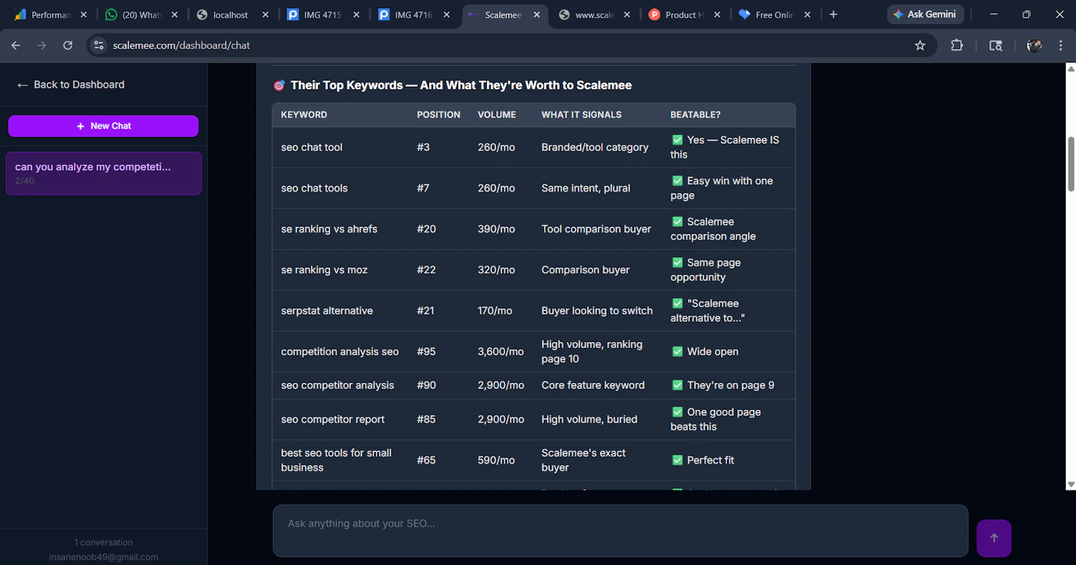Open the Chrome three-dot menu
The height and width of the screenshot is (565, 1076).
coord(1061,45)
